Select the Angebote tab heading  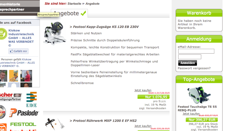pyautogui.click(x=69, y=13)
